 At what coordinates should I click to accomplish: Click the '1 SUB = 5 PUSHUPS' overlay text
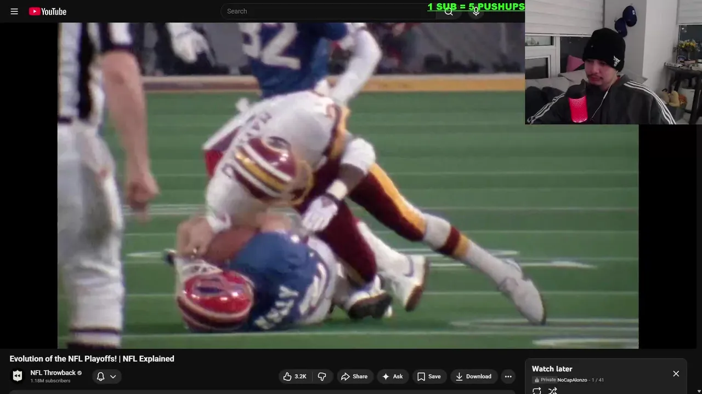coord(476,7)
